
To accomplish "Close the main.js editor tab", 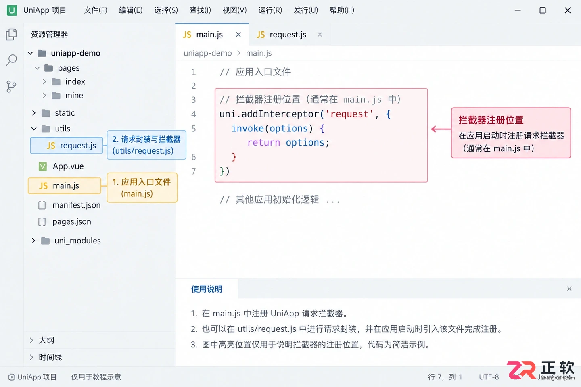I will coord(238,35).
